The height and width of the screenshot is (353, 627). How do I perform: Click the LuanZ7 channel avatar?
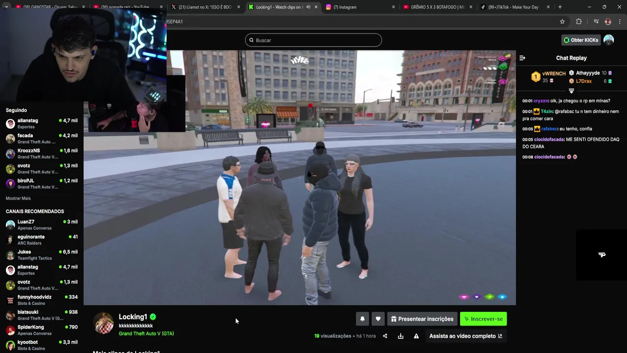pos(10,225)
